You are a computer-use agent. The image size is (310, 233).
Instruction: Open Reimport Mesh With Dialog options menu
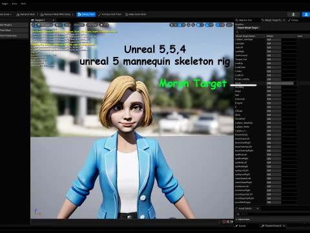pos(73,14)
